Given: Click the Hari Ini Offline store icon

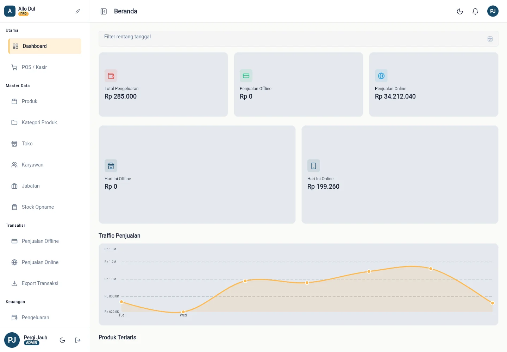Looking at the screenshot, I should pos(111,166).
